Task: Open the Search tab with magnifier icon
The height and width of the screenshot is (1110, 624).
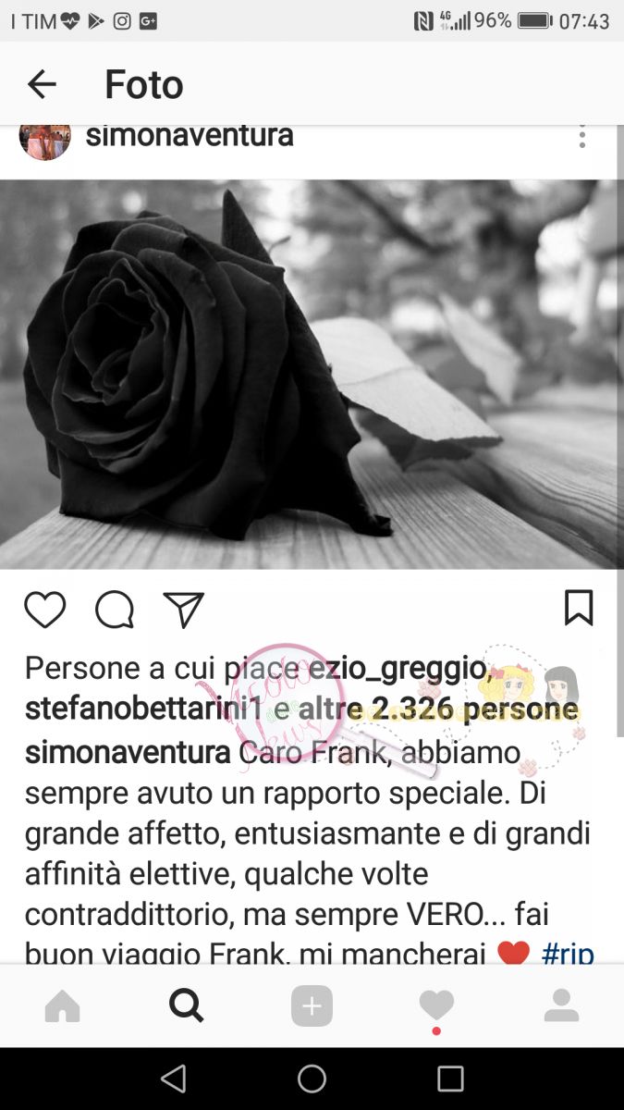Action: [x=187, y=1005]
